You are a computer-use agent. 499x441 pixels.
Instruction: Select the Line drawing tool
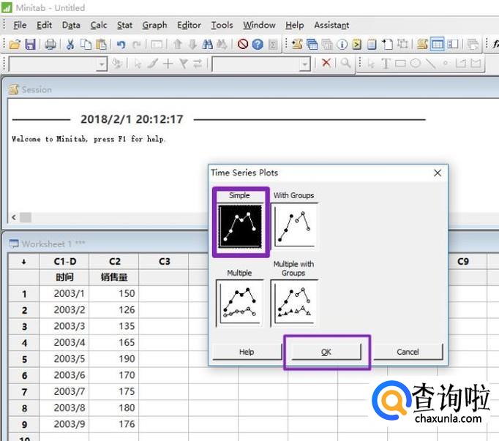tap(430, 64)
